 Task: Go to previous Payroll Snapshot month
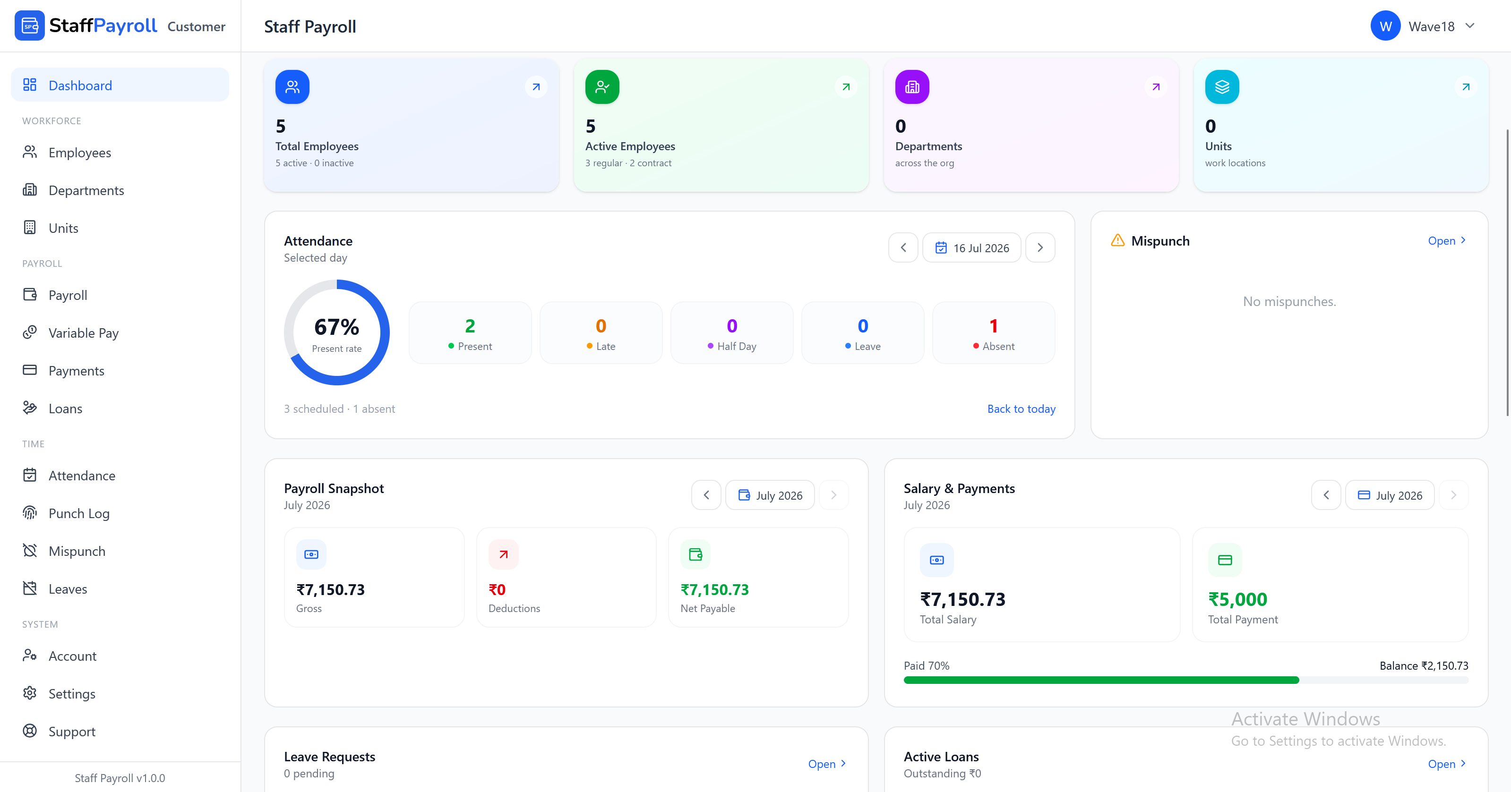coord(706,495)
